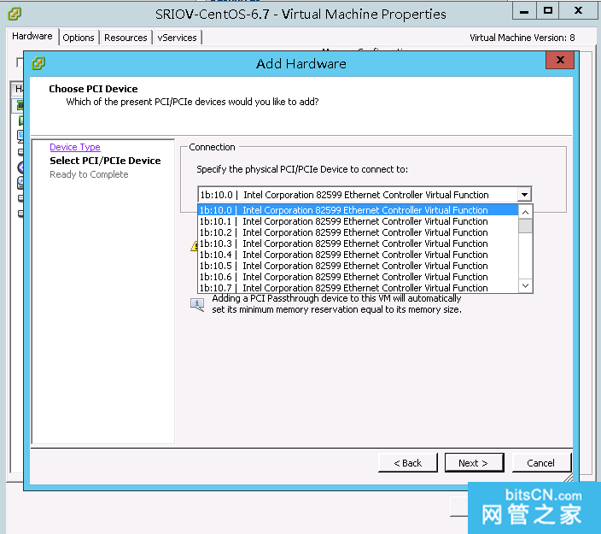Image resolution: width=601 pixels, height=534 pixels.
Task: Select 1b:10.3 Virtual Function from list
Action: pyautogui.click(x=358, y=244)
